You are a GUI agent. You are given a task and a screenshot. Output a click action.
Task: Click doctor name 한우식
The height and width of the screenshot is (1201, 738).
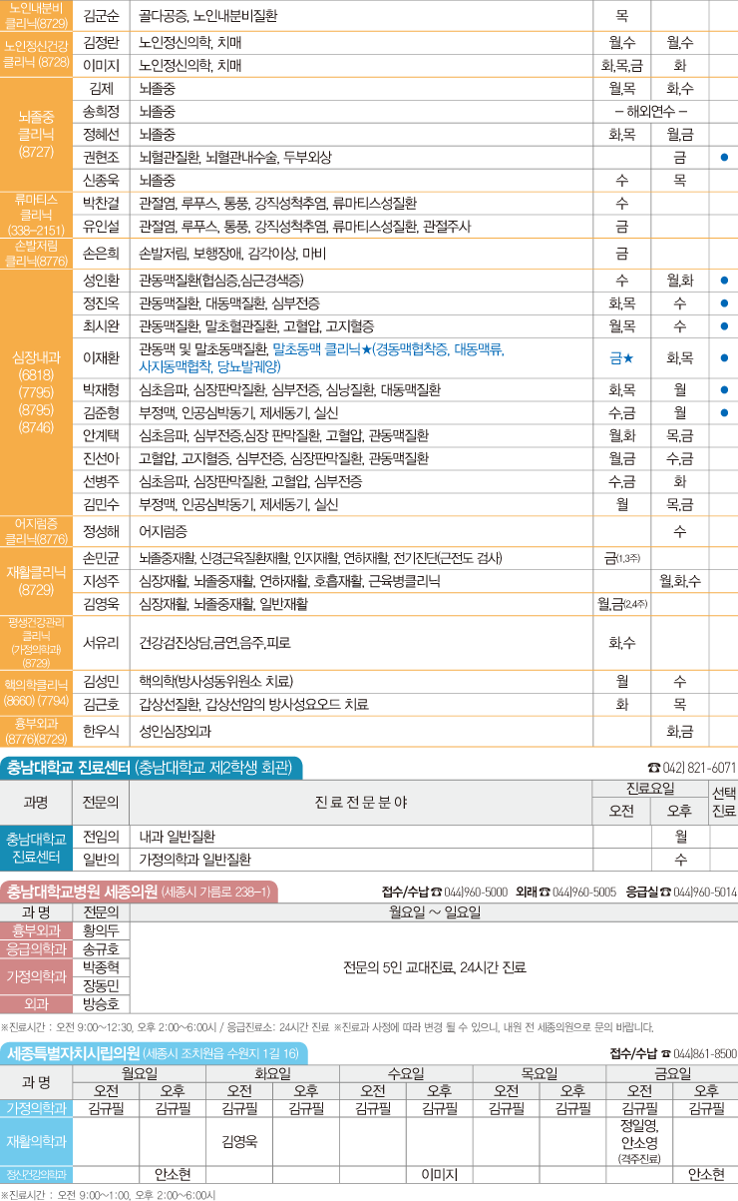(x=102, y=731)
